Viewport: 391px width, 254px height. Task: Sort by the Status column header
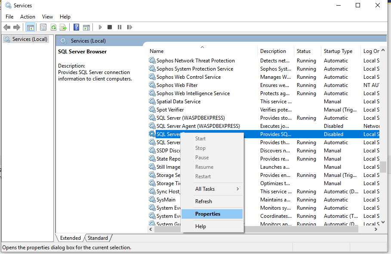308,51
